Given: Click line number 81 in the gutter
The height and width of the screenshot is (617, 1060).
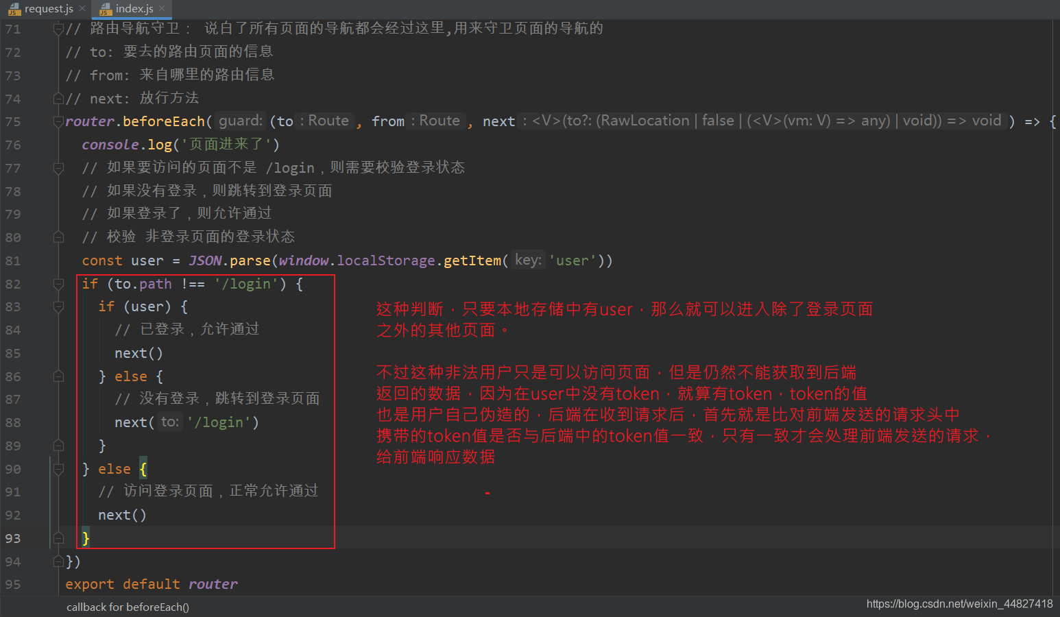Looking at the screenshot, I should point(13,261).
